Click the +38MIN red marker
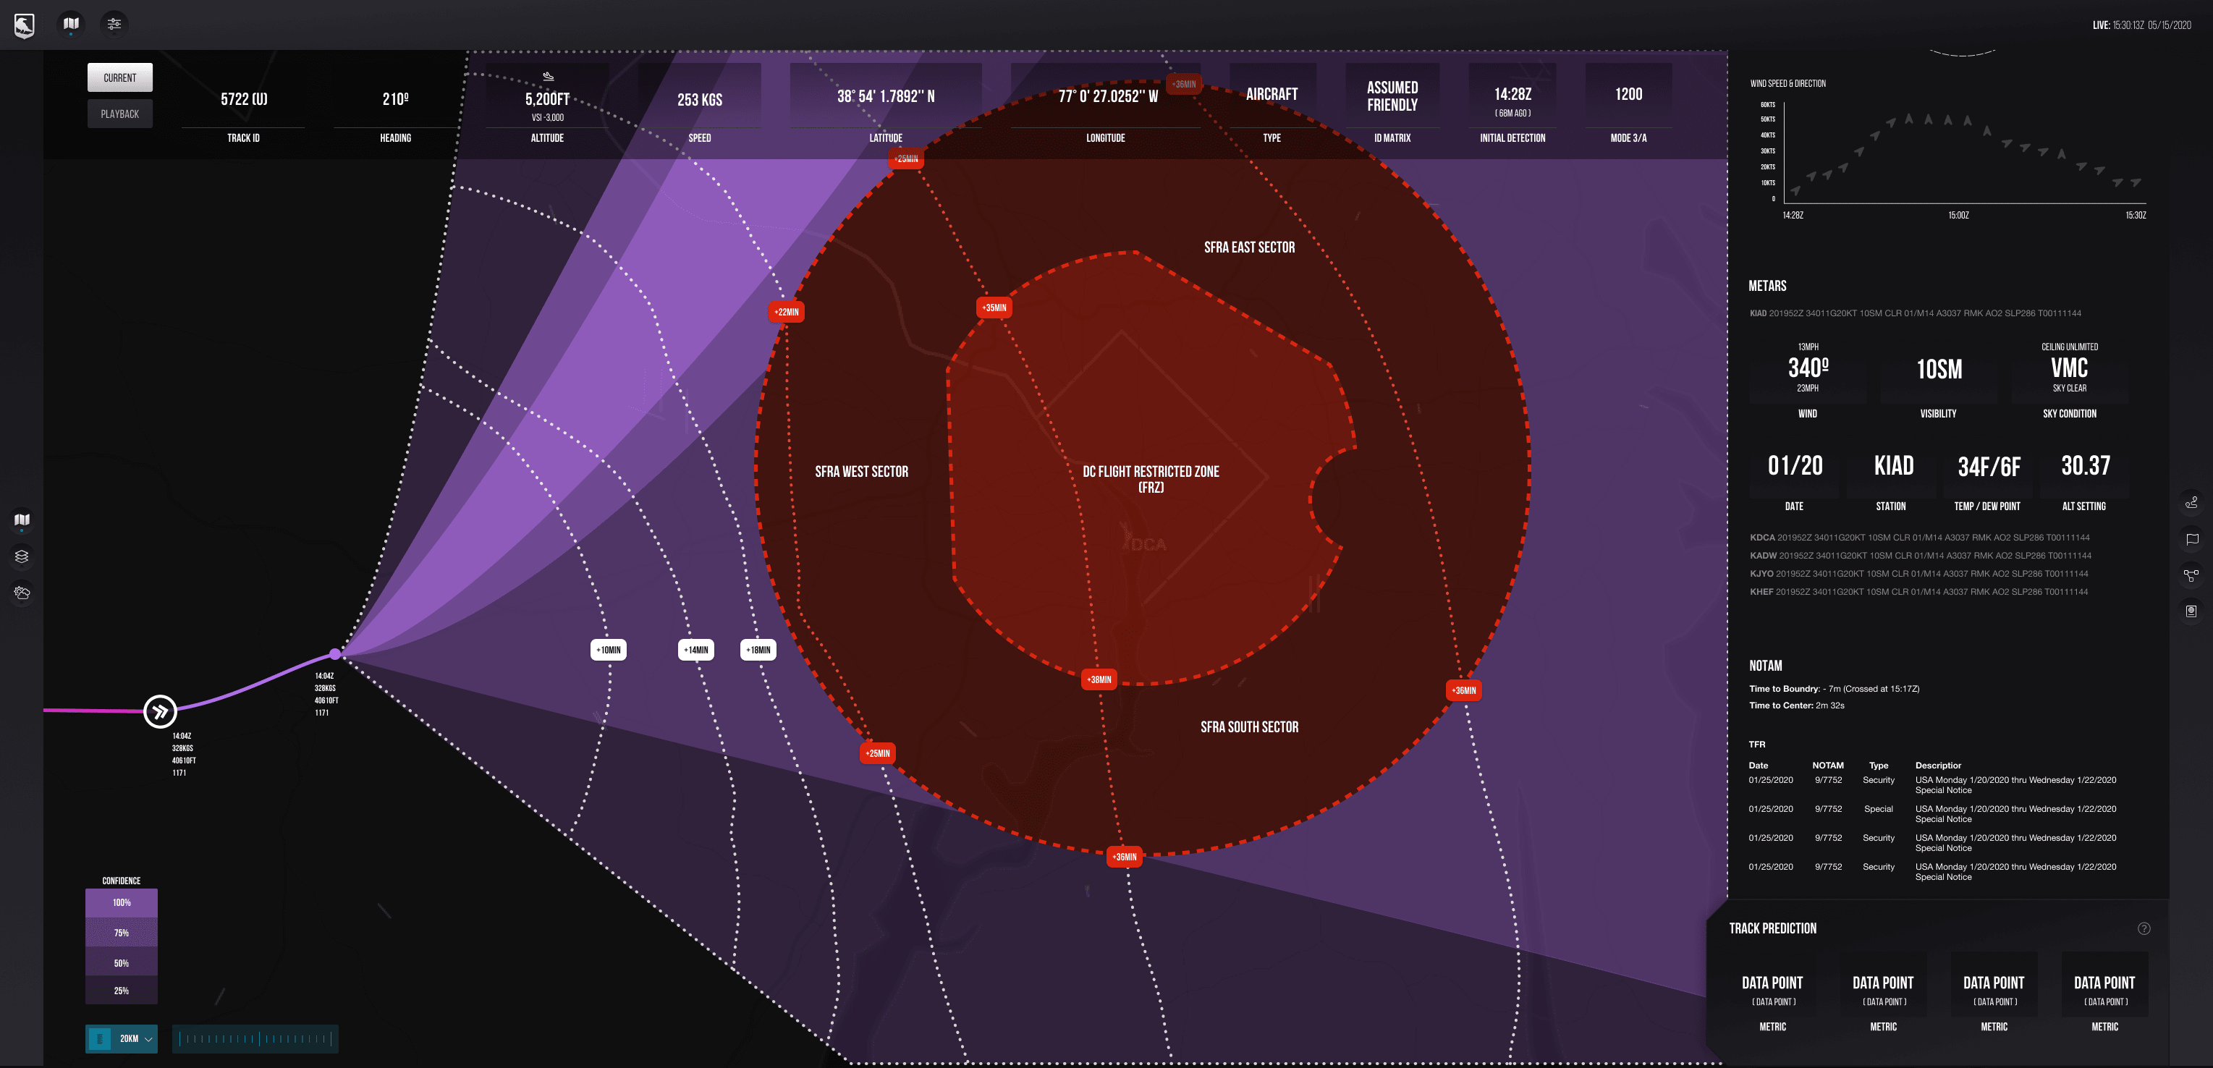The image size is (2213, 1068). click(x=1099, y=679)
